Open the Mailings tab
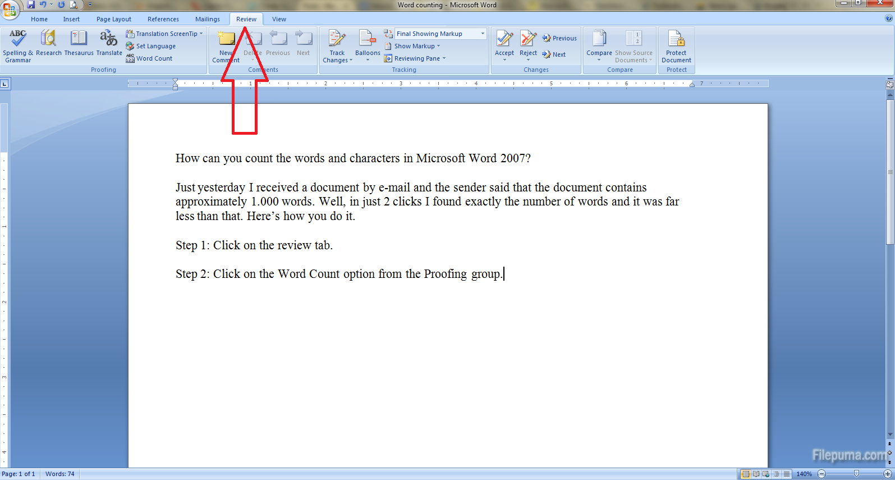This screenshot has height=480, width=895. click(x=208, y=19)
